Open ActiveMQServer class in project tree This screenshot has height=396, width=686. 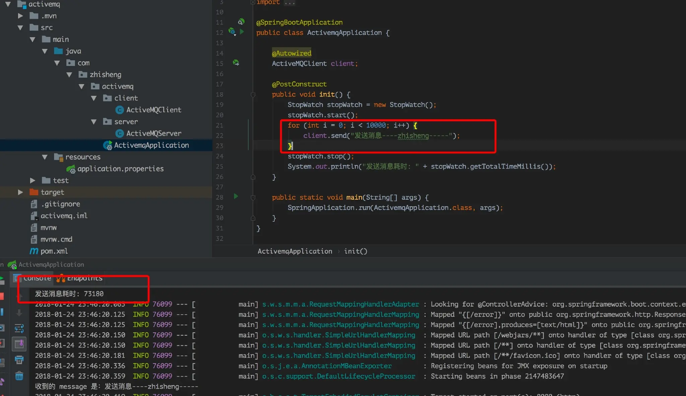pos(153,133)
